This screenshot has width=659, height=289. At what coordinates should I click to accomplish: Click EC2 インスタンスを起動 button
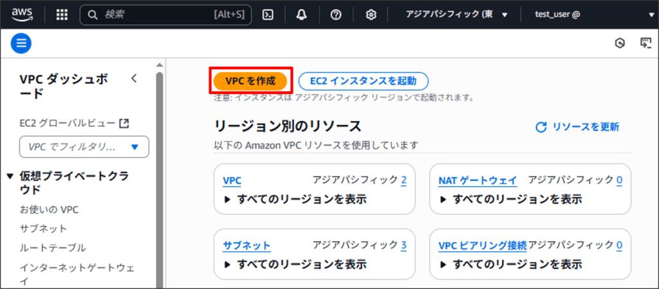point(363,82)
